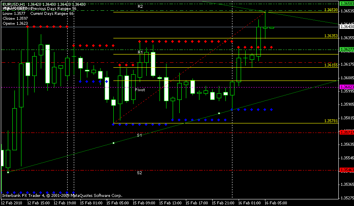Screen dimensions: 354x206
Task: Click the yellow 1.35781 Fibonacci level value
Action: pos(331,121)
